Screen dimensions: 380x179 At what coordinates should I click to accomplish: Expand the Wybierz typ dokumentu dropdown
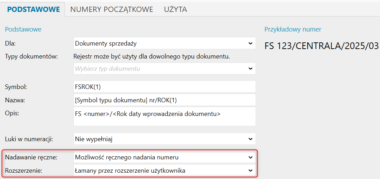tap(165, 69)
